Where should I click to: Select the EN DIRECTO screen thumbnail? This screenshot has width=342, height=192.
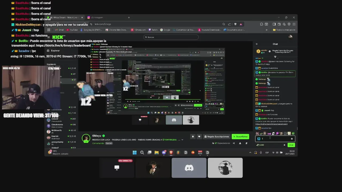tap(117, 168)
